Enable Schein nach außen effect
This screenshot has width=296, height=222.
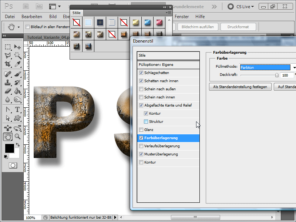[x=141, y=89]
